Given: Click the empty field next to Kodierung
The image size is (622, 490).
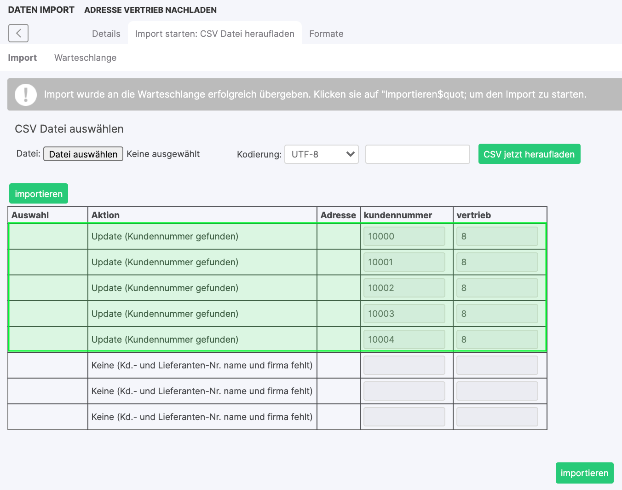Looking at the screenshot, I should coord(417,154).
